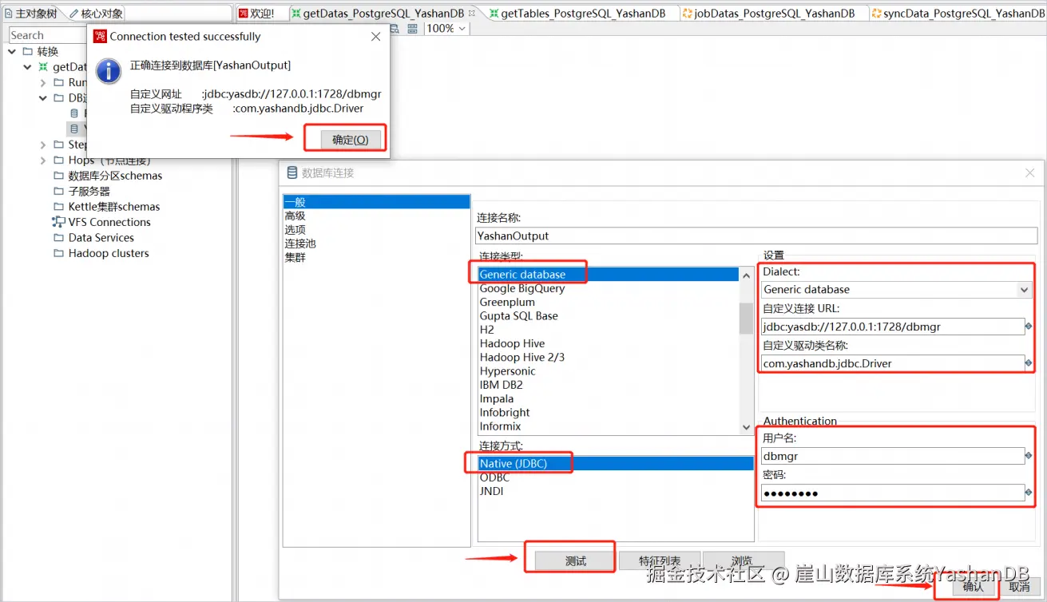1047x602 pixels.
Task: Close the getDatas_PostgreSQL_YashanDB tab with its X
Action: pyautogui.click(x=472, y=14)
